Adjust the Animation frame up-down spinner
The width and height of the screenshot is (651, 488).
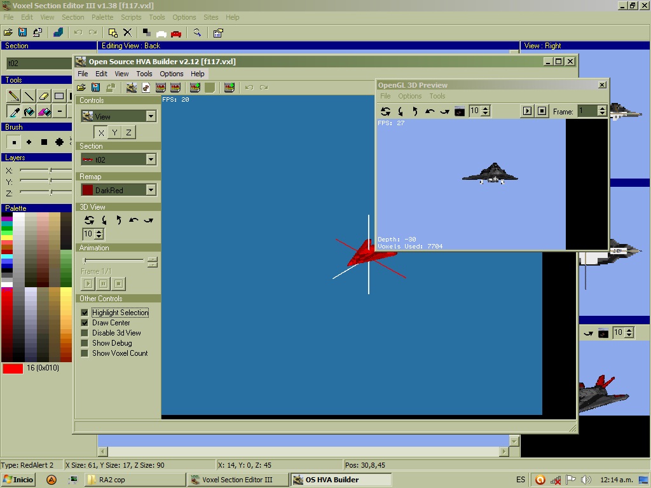point(153,262)
